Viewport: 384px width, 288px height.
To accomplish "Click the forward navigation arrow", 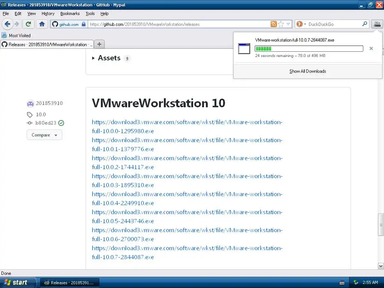I will click(x=16, y=24).
